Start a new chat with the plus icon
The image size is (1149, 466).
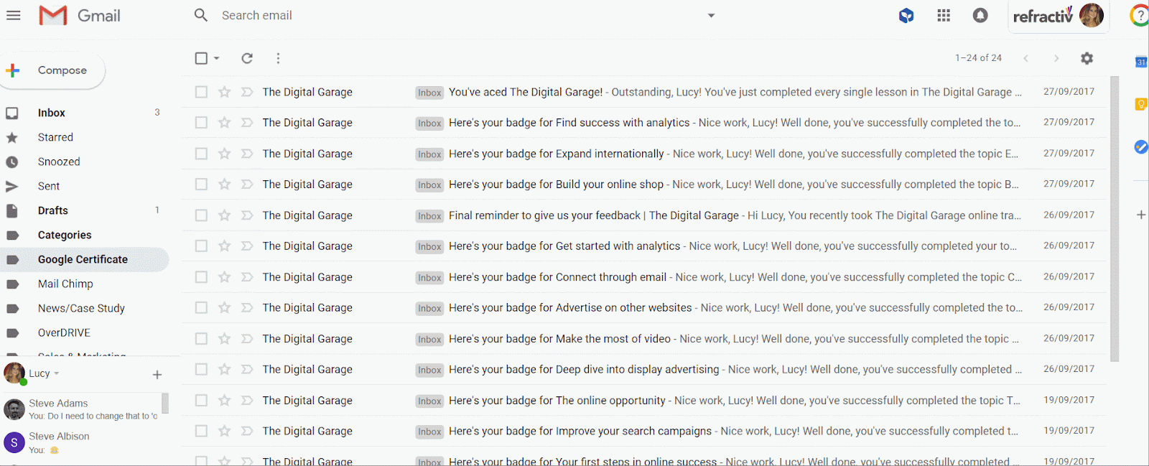157,374
